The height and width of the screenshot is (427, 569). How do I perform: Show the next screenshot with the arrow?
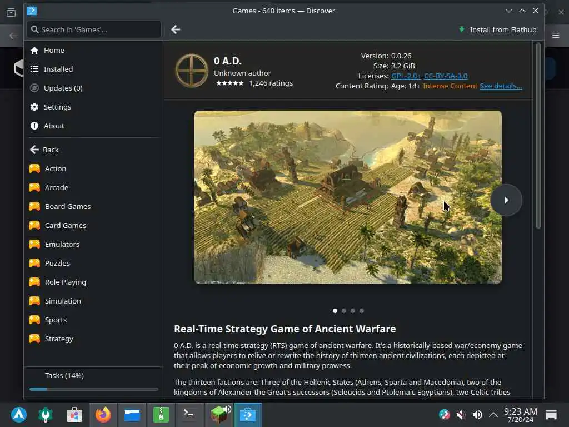506,200
